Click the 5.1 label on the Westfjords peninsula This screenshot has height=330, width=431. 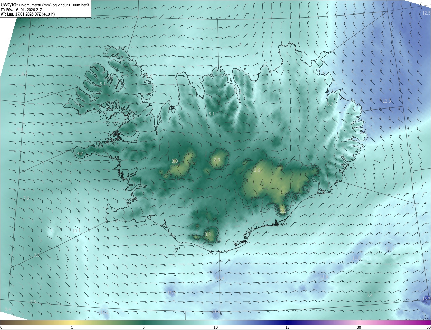pos(103,84)
